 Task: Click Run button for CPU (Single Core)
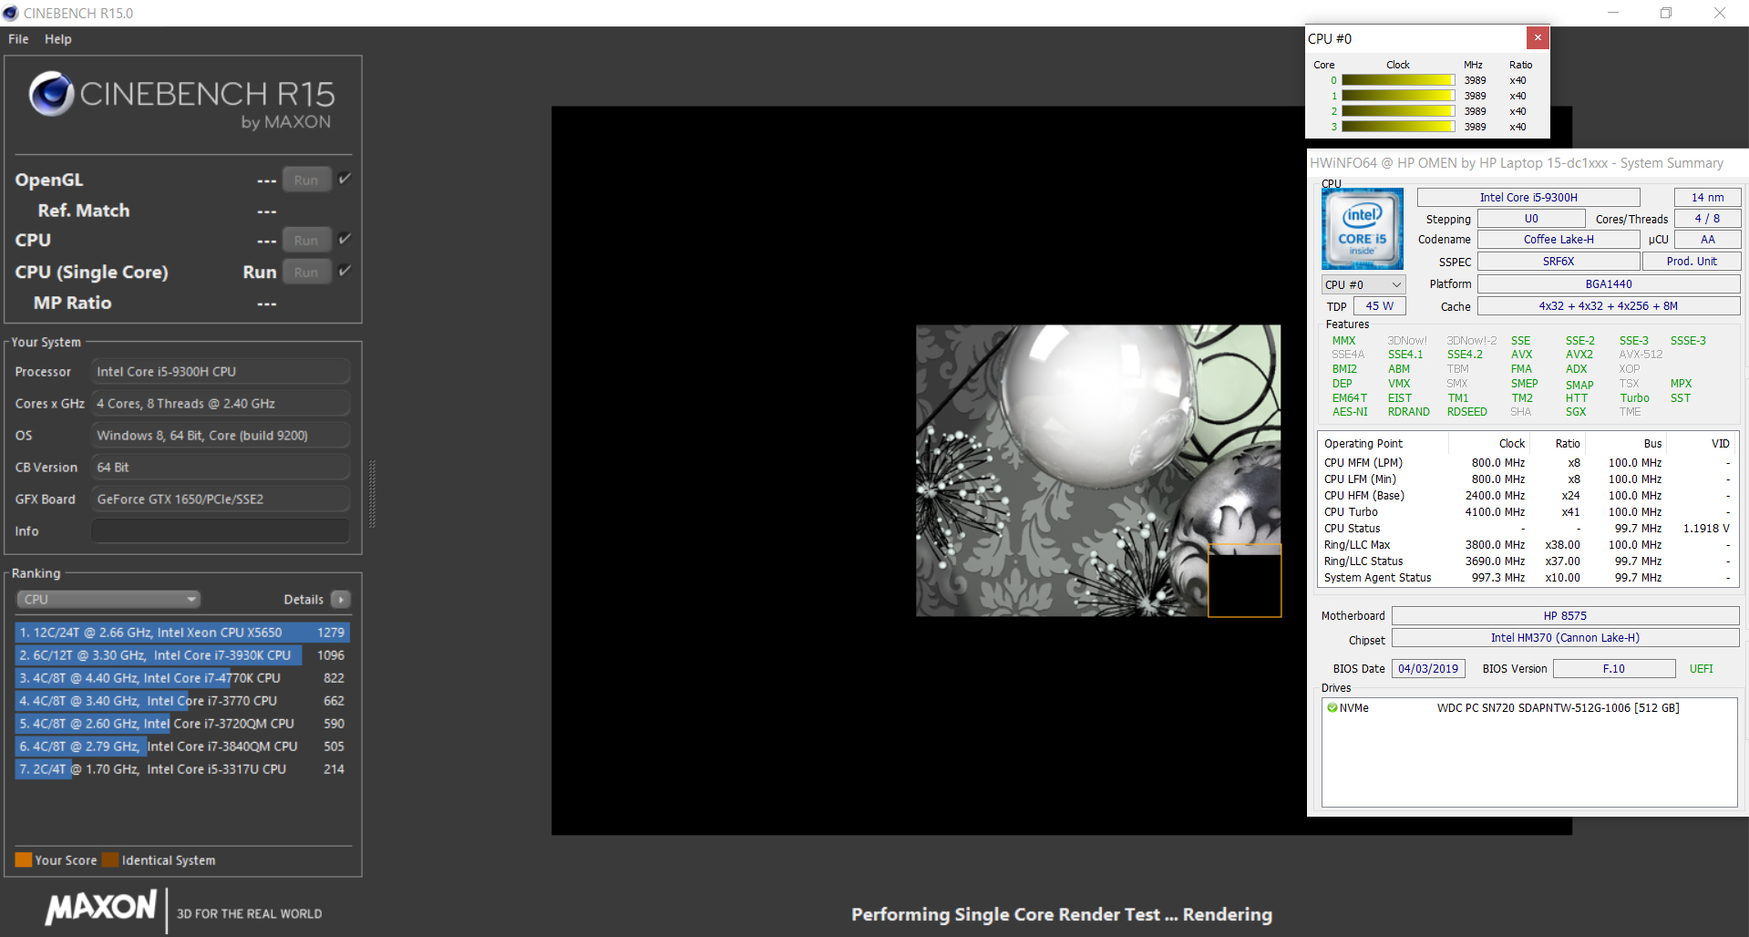coord(306,272)
